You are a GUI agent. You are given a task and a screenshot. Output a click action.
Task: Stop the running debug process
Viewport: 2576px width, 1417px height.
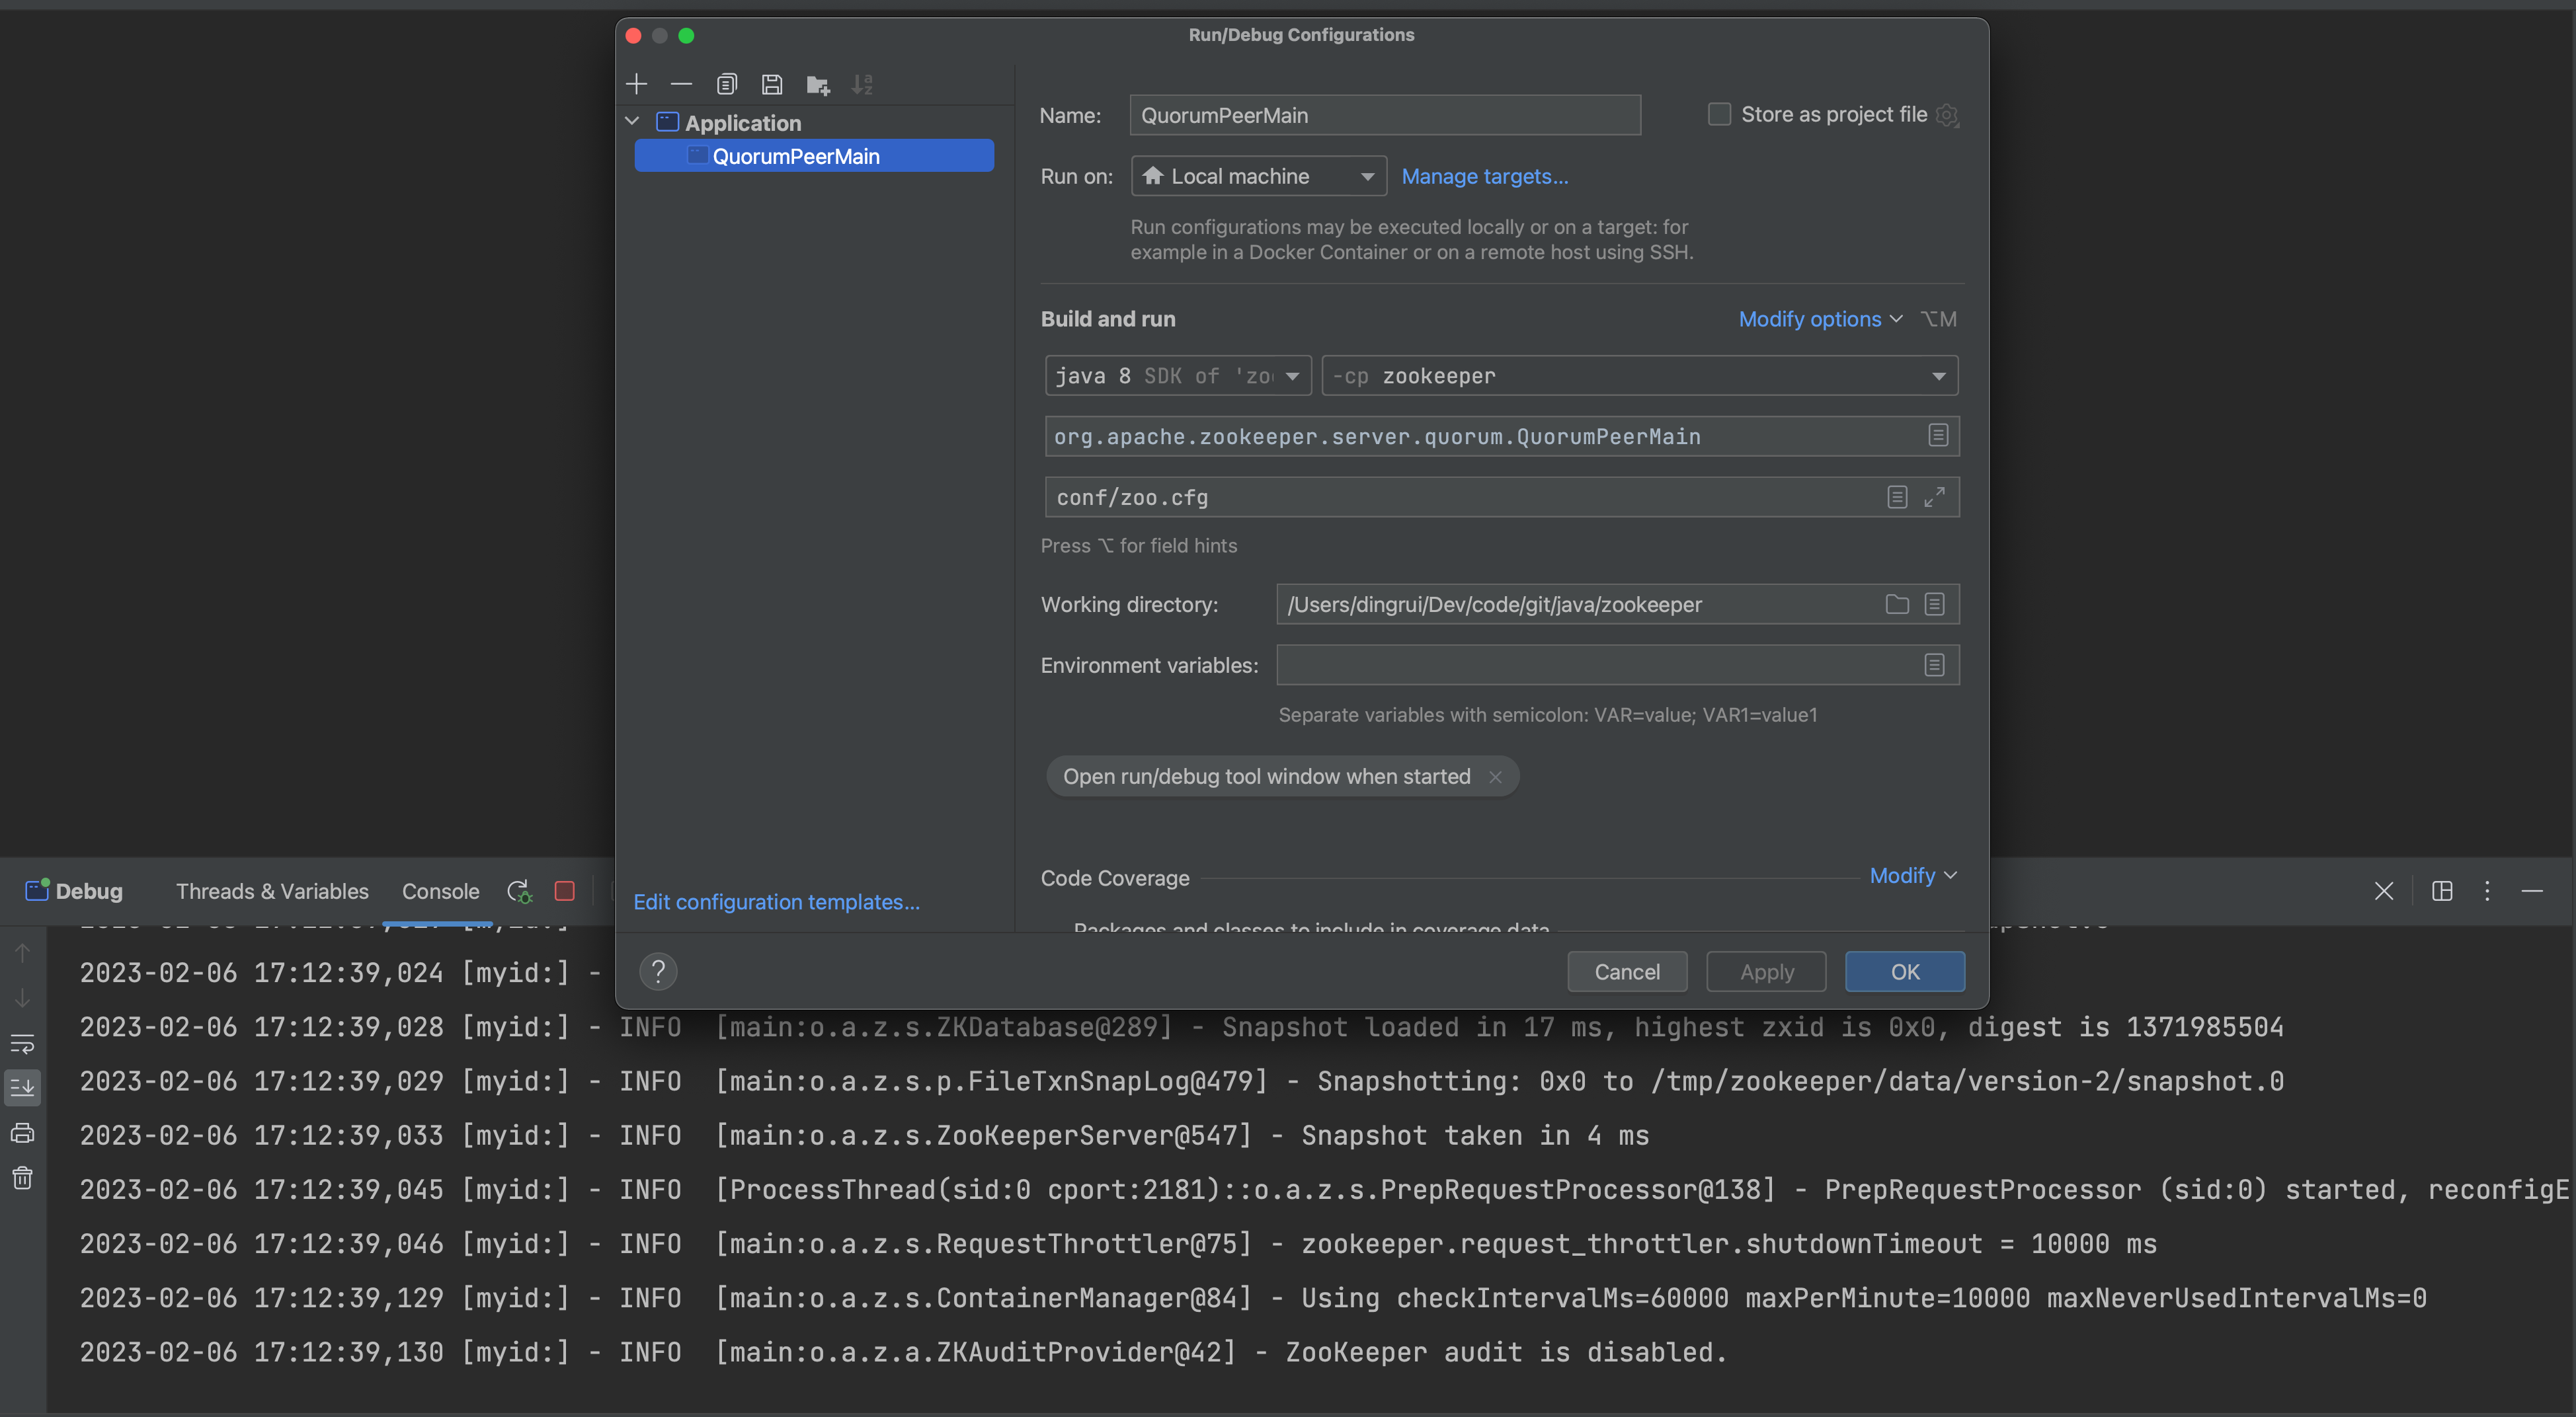pos(565,892)
